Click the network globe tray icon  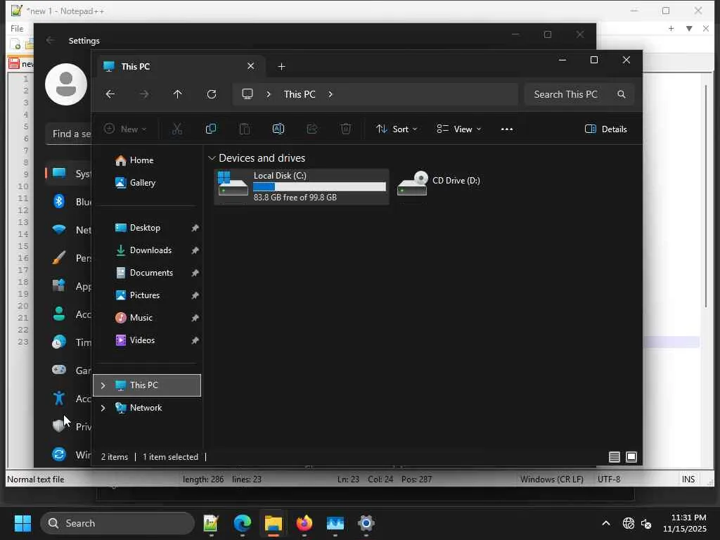coord(628,523)
